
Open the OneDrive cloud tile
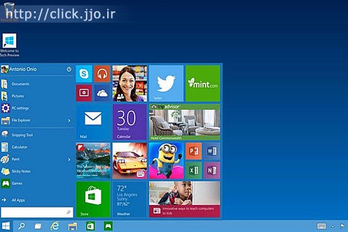tap(102, 93)
